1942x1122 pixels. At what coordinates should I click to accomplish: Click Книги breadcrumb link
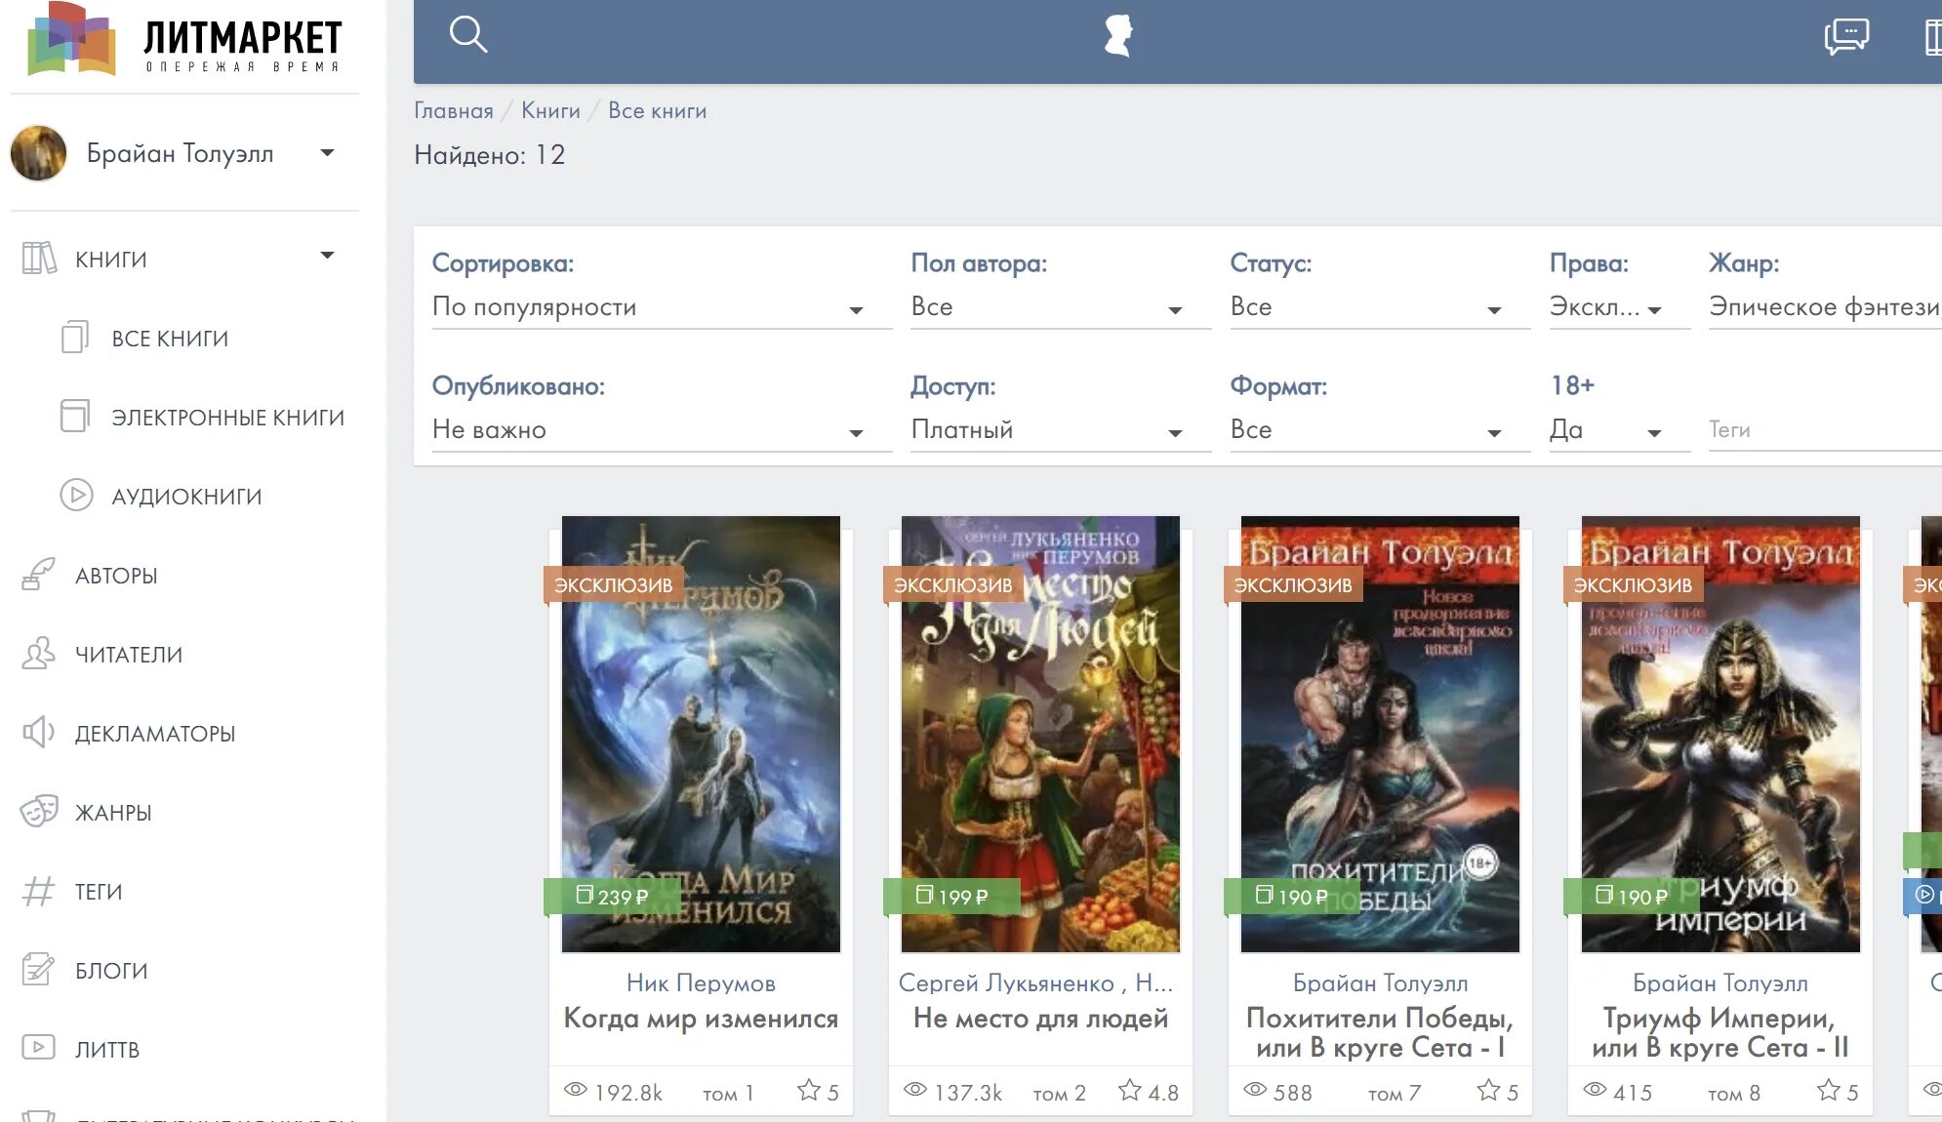[549, 109]
